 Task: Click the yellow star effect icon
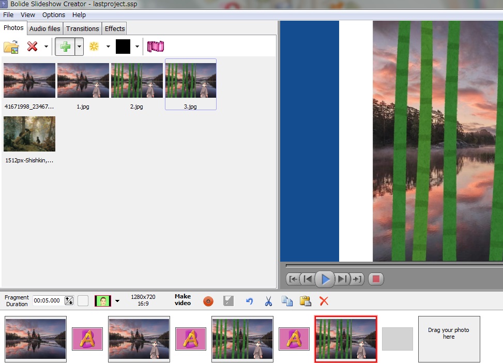click(x=94, y=47)
